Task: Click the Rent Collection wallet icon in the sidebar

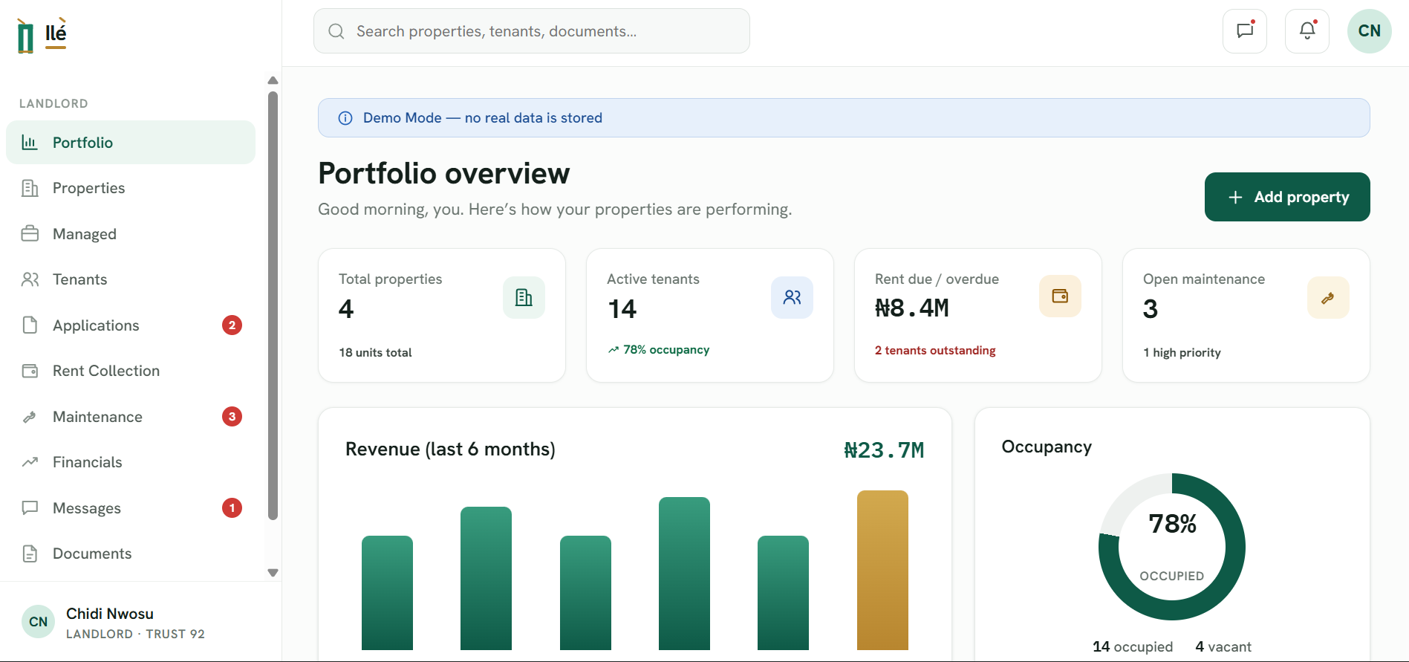Action: (x=30, y=371)
